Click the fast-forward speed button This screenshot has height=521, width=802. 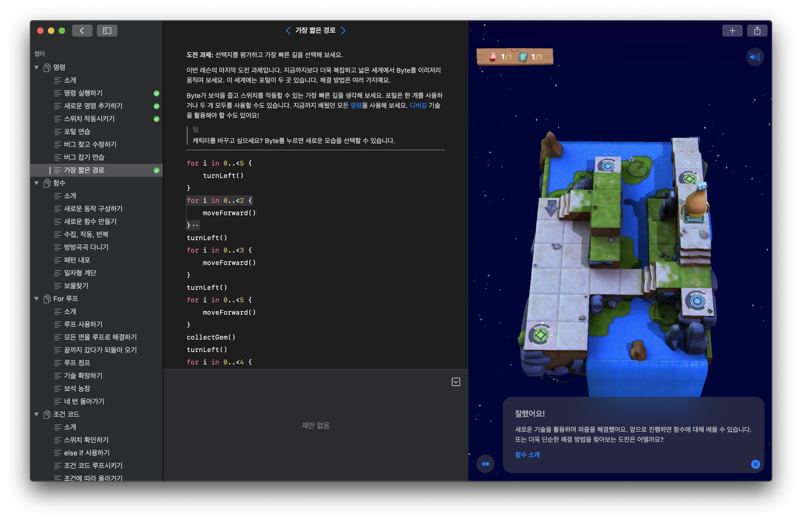pos(485,464)
